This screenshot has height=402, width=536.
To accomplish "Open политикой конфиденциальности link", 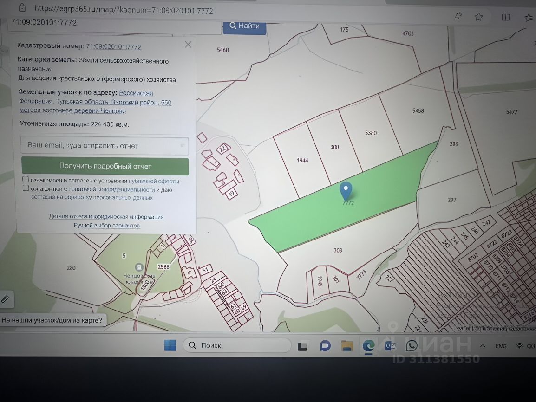I will pyautogui.click(x=111, y=189).
